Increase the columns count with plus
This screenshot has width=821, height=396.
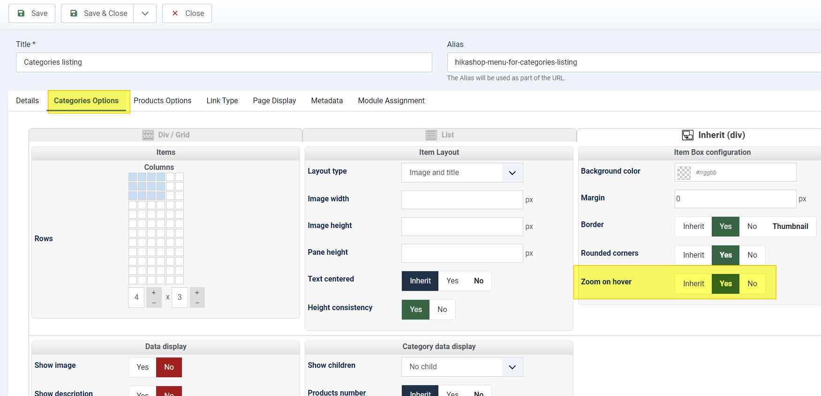point(154,293)
